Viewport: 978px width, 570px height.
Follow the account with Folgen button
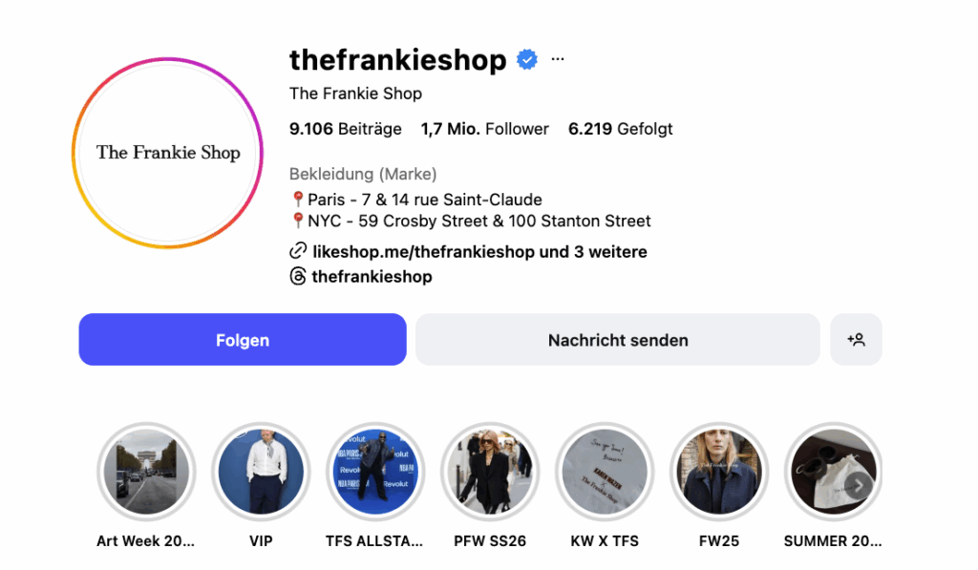(x=243, y=339)
